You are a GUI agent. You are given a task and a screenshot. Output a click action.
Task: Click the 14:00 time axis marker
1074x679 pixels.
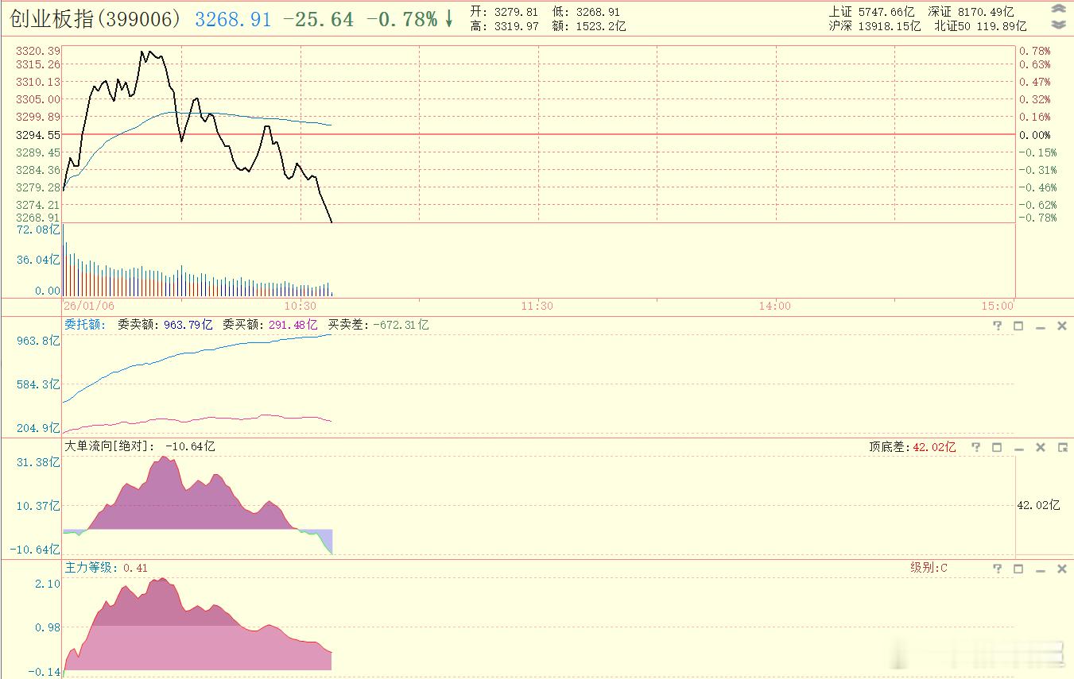[x=775, y=306]
